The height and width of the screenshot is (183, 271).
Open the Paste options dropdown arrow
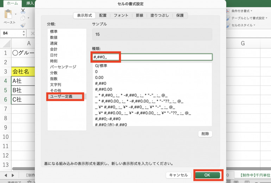point(16,15)
